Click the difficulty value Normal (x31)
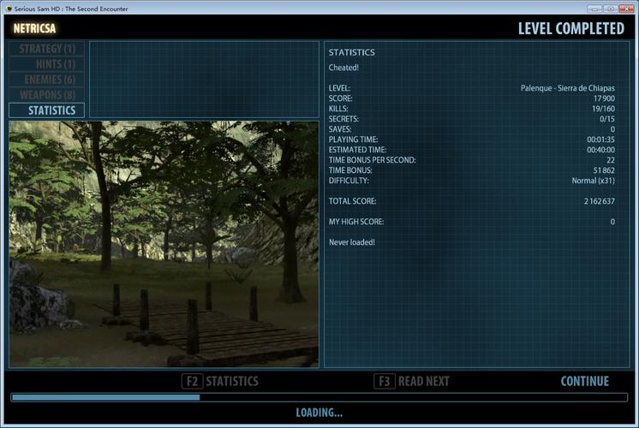639x428 pixels. coord(594,181)
